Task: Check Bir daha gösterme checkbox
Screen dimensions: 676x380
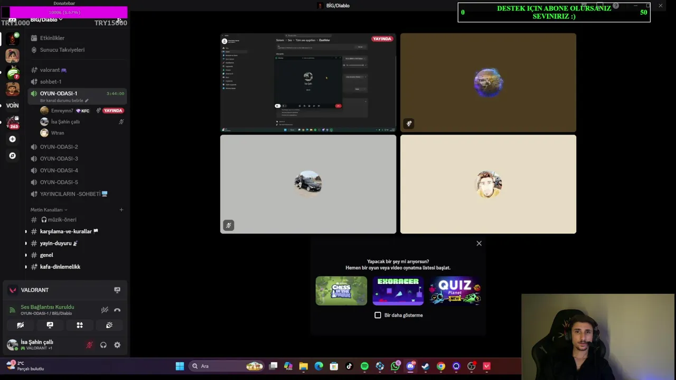Action: coord(378,315)
